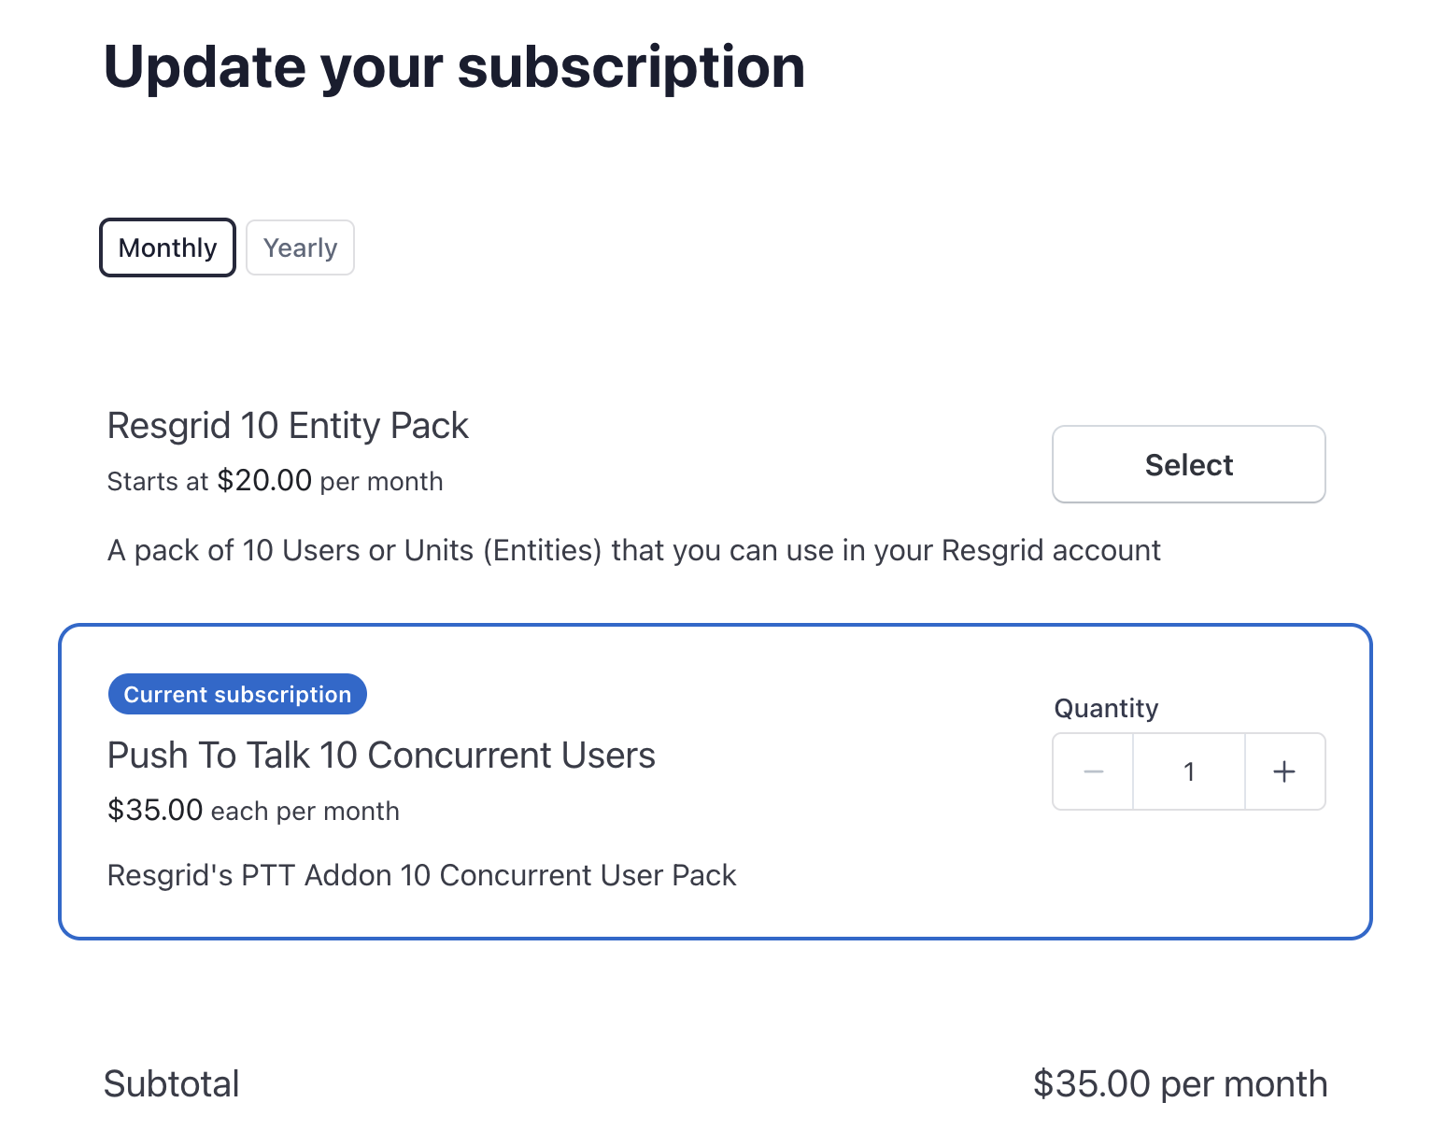Increase quantity with the plus icon
1431x1145 pixels.
tap(1284, 771)
